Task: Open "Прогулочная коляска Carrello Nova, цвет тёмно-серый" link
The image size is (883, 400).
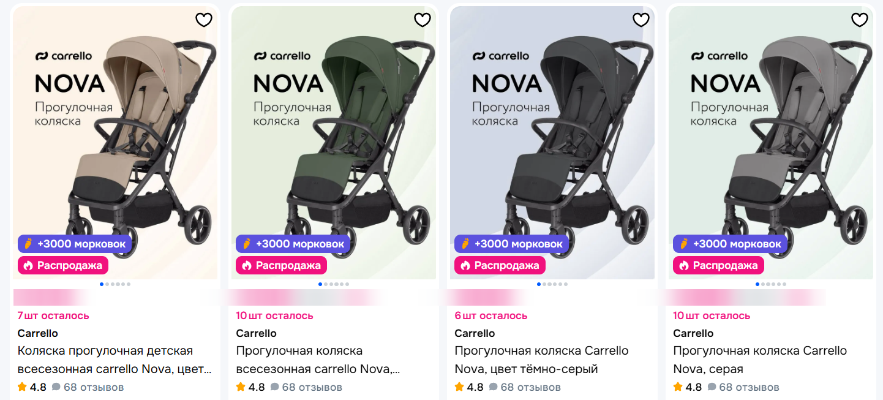Action: coord(541,360)
